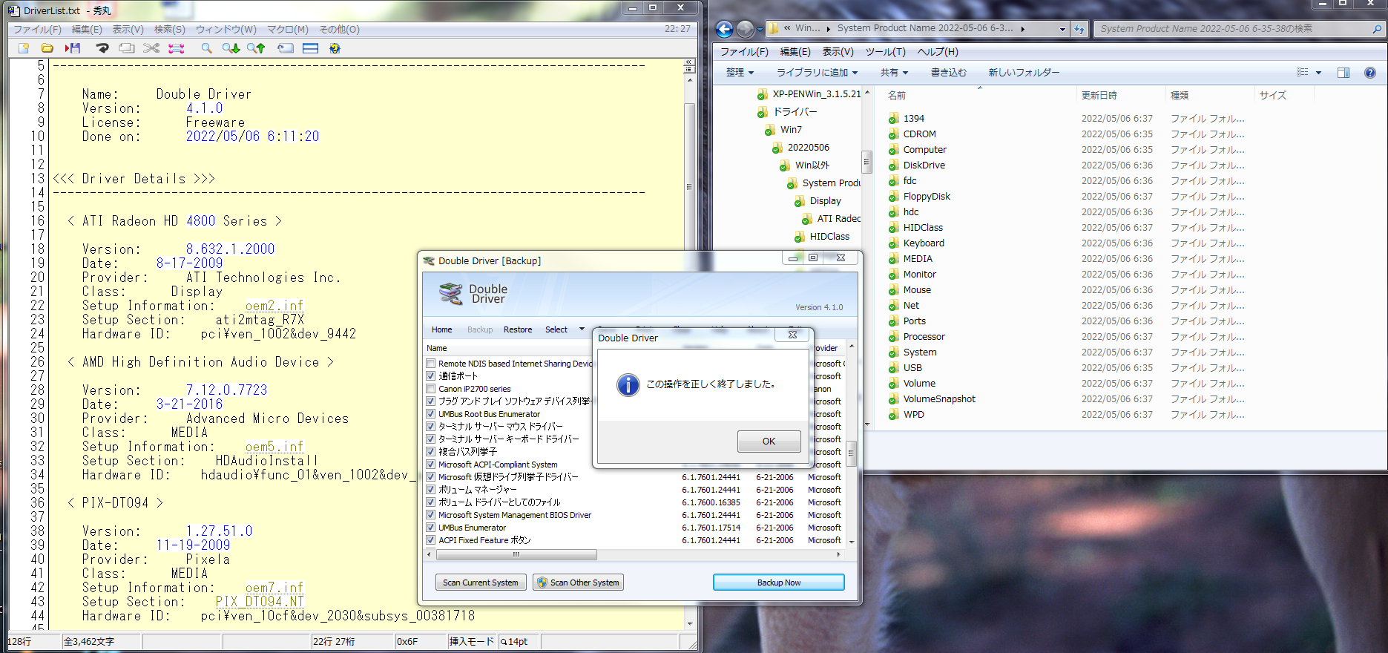The image size is (1388, 653).
Task: Uncheck the Microsoft ACPI-Compliant System checkbox
Action: 430,465
